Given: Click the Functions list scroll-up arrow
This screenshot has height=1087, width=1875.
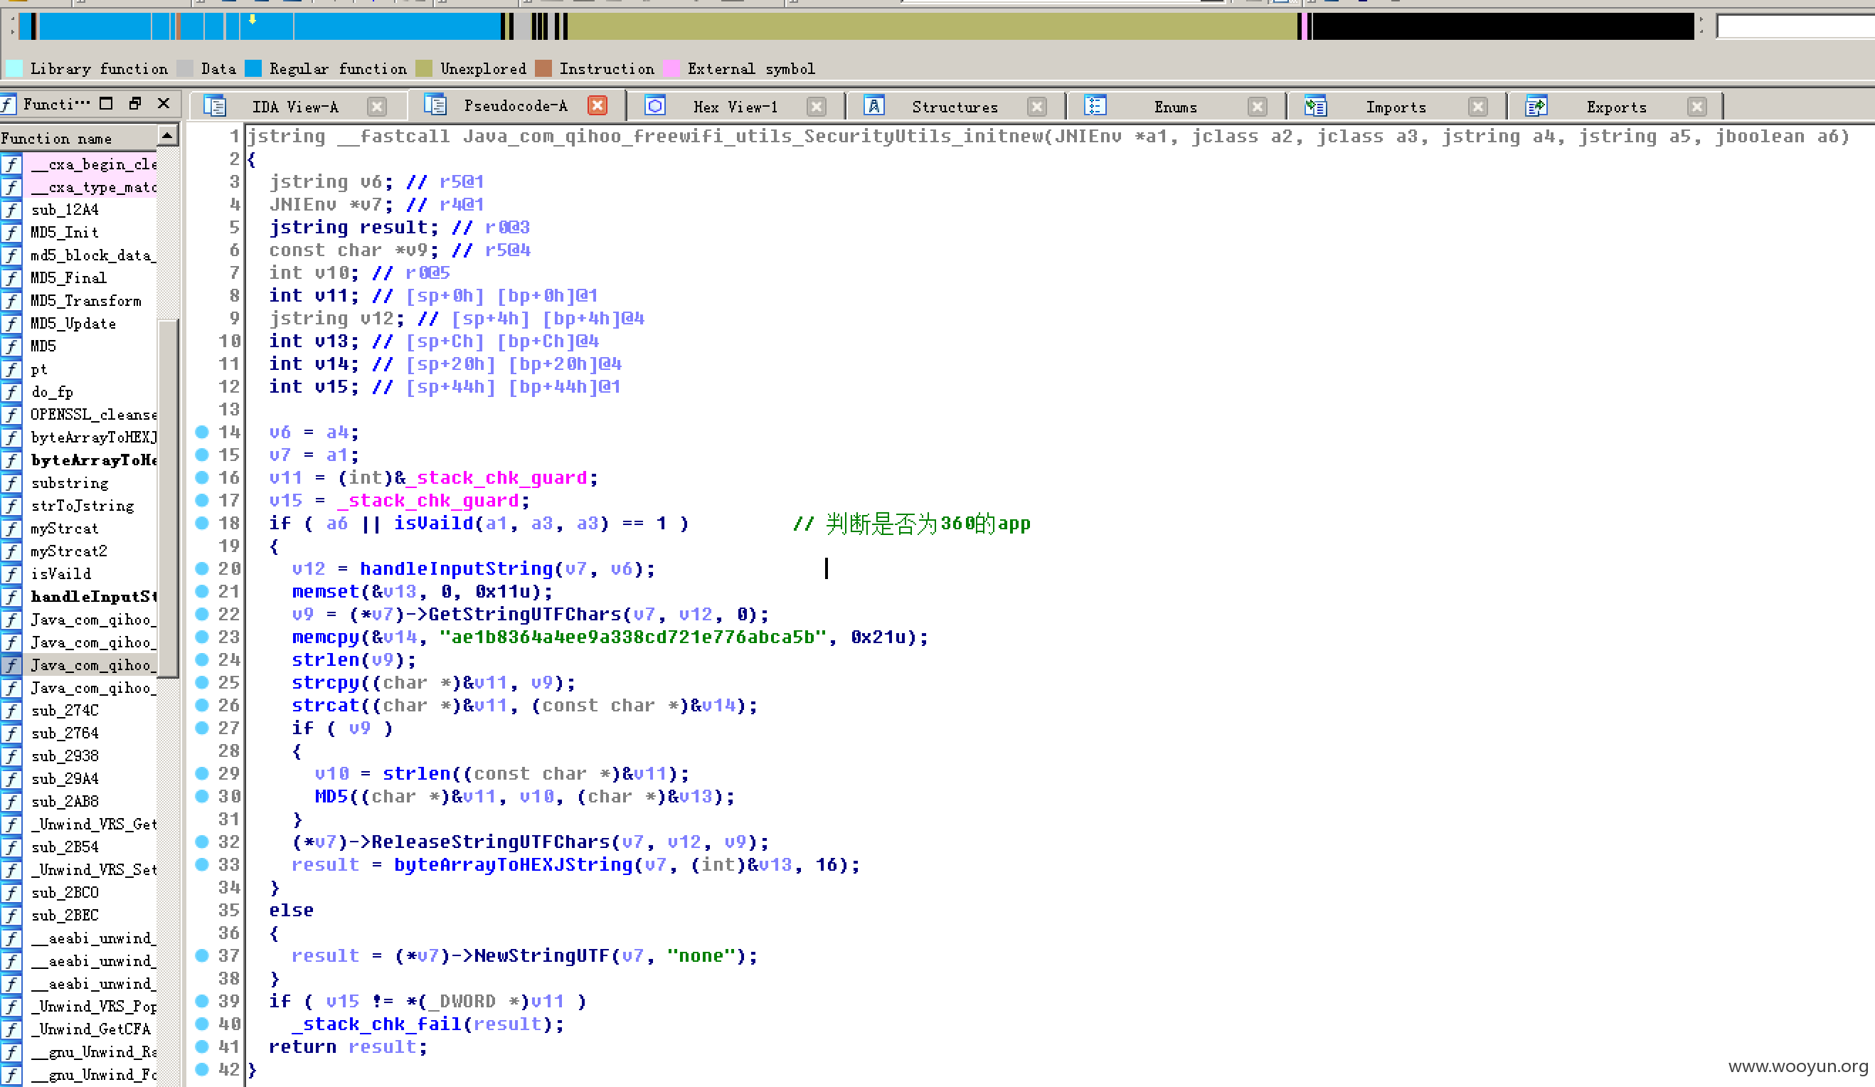Looking at the screenshot, I should 167,136.
